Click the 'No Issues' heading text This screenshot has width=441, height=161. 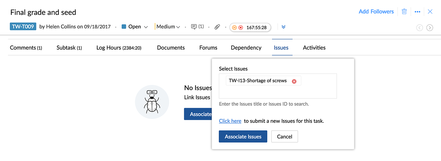click(198, 88)
